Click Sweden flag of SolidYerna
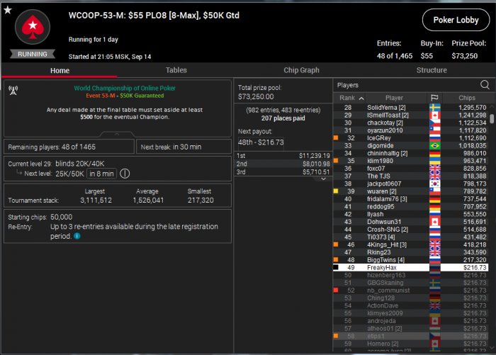 (434, 108)
